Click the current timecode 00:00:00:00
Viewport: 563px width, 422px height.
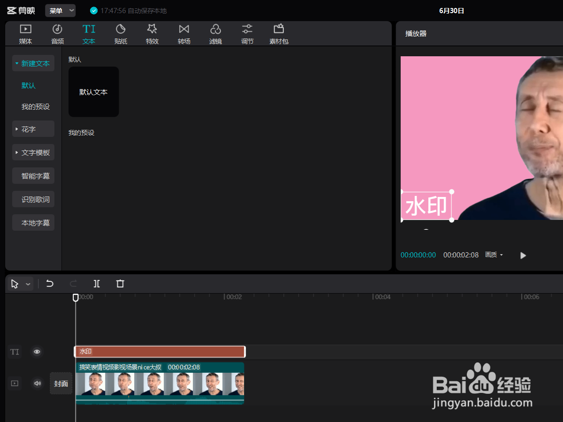coord(418,255)
